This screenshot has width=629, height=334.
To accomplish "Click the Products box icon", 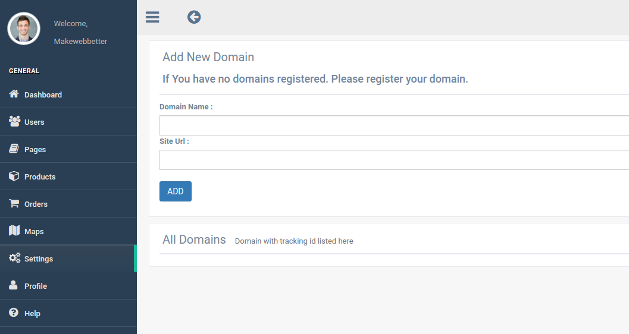I will tap(14, 176).
